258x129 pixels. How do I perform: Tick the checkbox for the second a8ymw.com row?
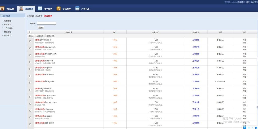30,90
